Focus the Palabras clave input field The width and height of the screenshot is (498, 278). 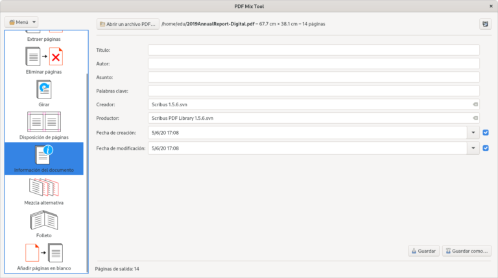pos(313,91)
